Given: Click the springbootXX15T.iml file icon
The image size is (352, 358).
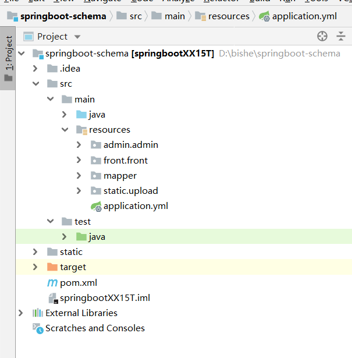Looking at the screenshot, I should 52,298.
